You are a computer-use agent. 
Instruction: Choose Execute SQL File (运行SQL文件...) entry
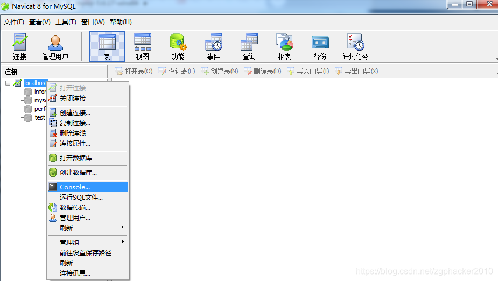[88, 198]
